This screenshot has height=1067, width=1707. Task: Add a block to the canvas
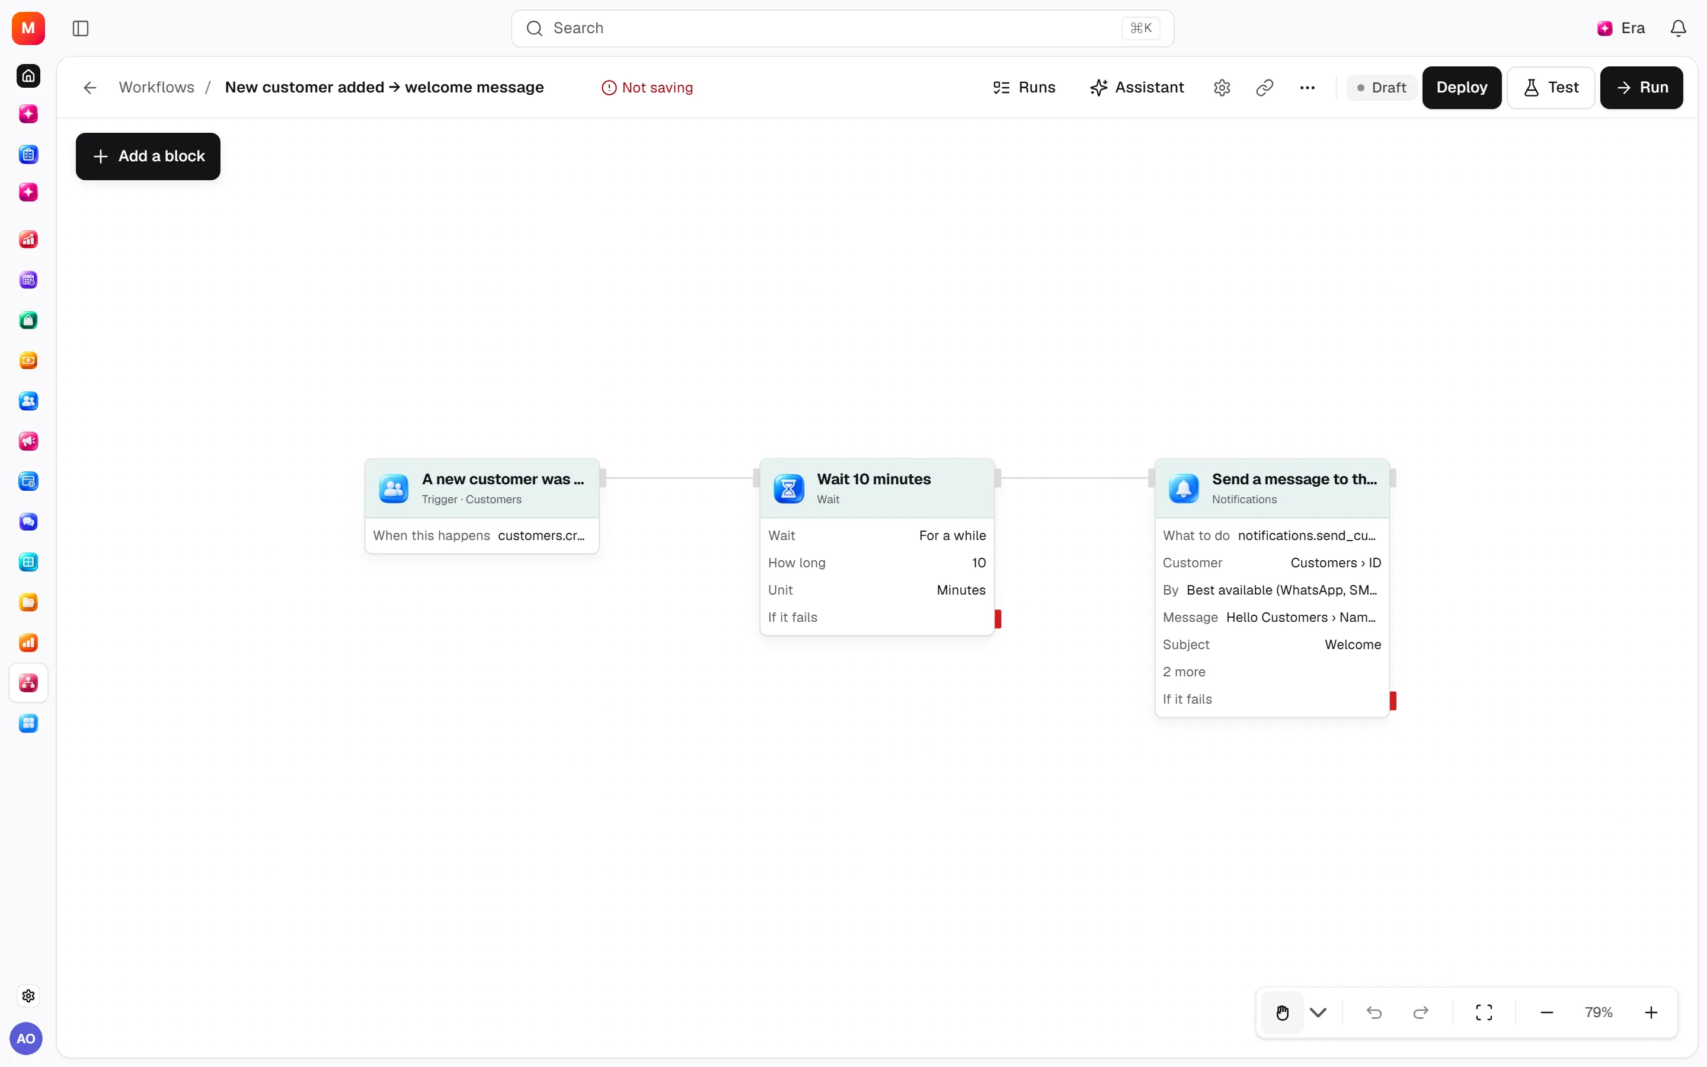(x=148, y=156)
